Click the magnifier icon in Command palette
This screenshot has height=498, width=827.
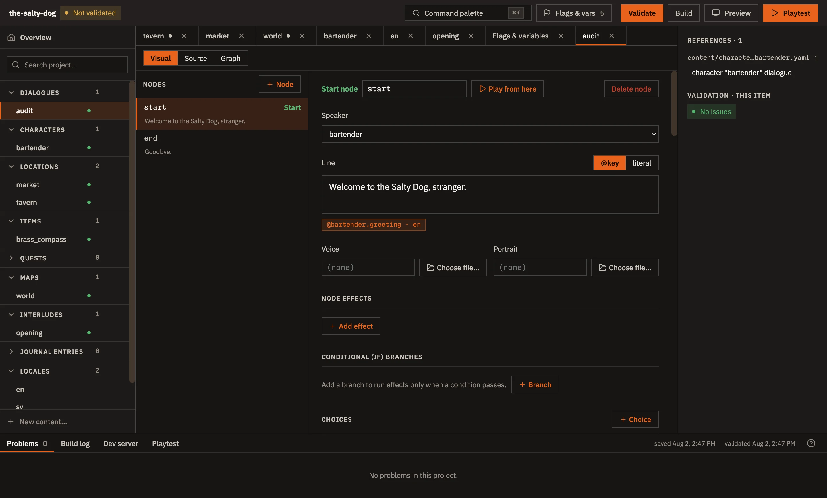pos(416,13)
